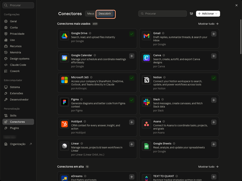
Task: Open Extensões settings
Action: pyautogui.click(x=18, y=93)
